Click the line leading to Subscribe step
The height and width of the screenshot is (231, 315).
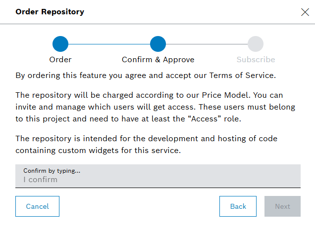tap(207, 44)
